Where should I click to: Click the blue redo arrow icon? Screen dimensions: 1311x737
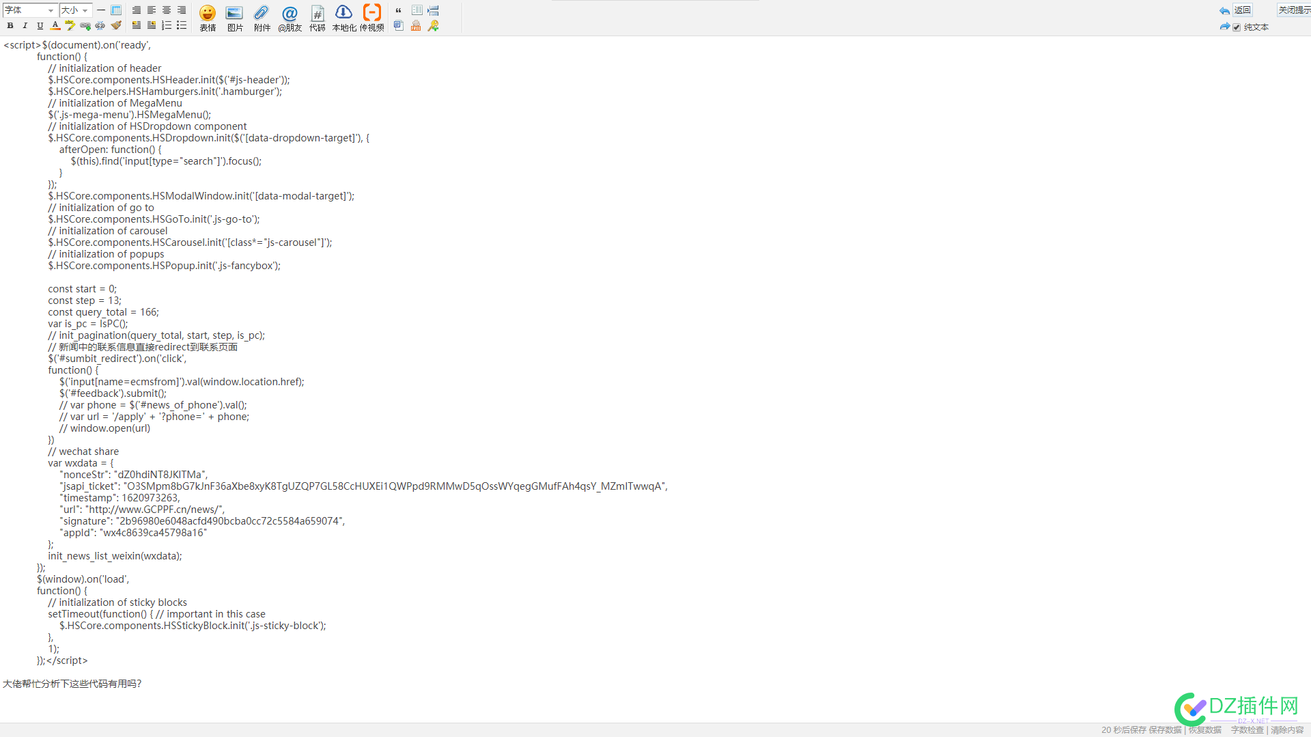(x=1224, y=27)
